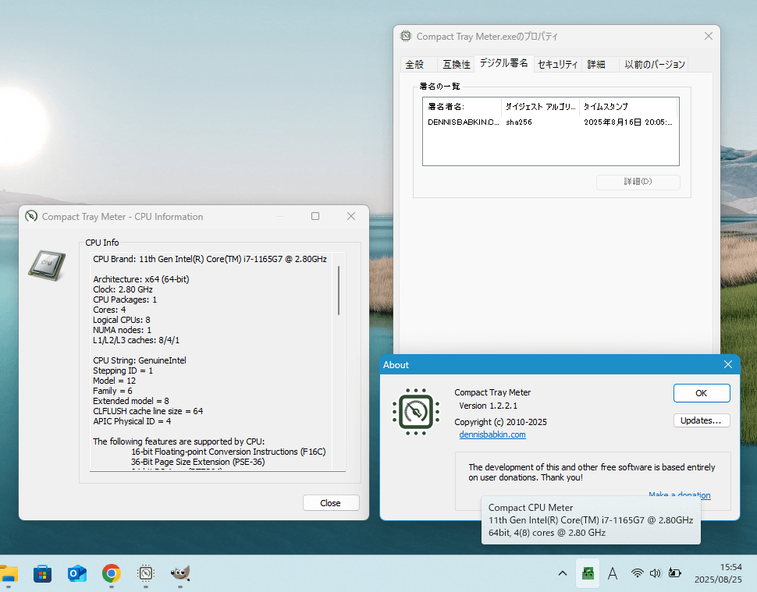This screenshot has width=757, height=592.
Task: Click the ダイジェスト アルゴリ... column header
Action: pyautogui.click(x=540, y=107)
